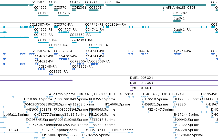218x139 pixels.
Task: Click EST bs46a11.3prime
Action: 5,117
